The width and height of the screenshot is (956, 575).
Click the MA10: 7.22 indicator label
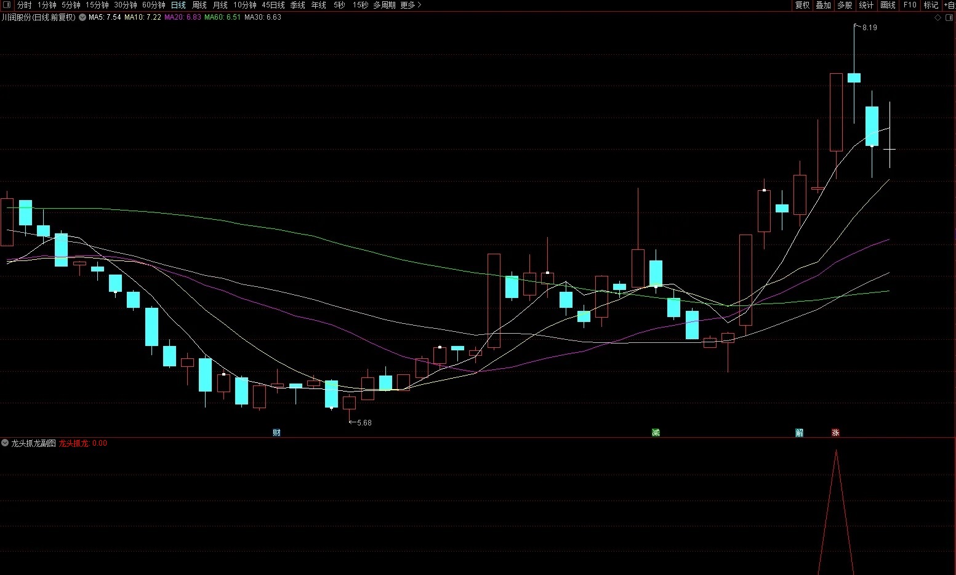tap(143, 17)
